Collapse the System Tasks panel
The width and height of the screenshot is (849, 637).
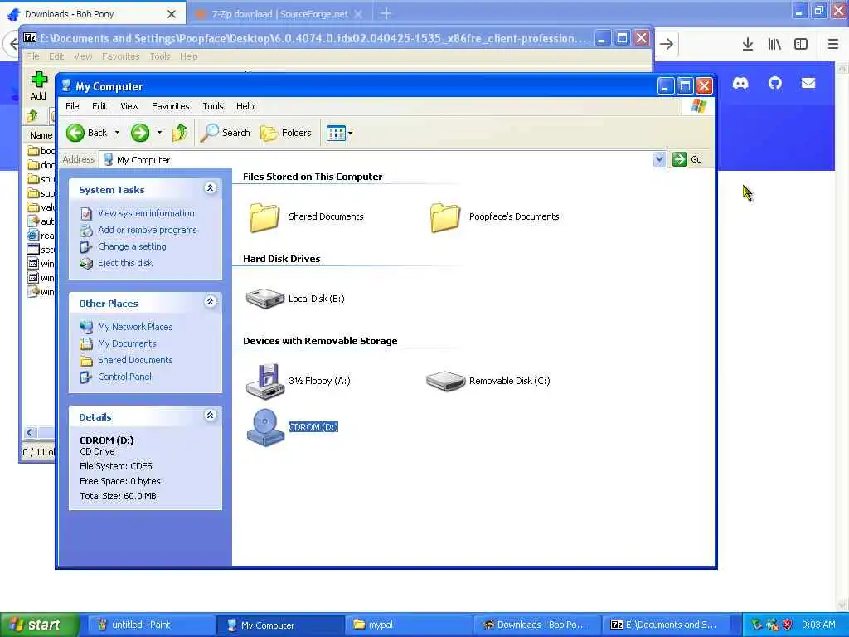click(x=210, y=188)
